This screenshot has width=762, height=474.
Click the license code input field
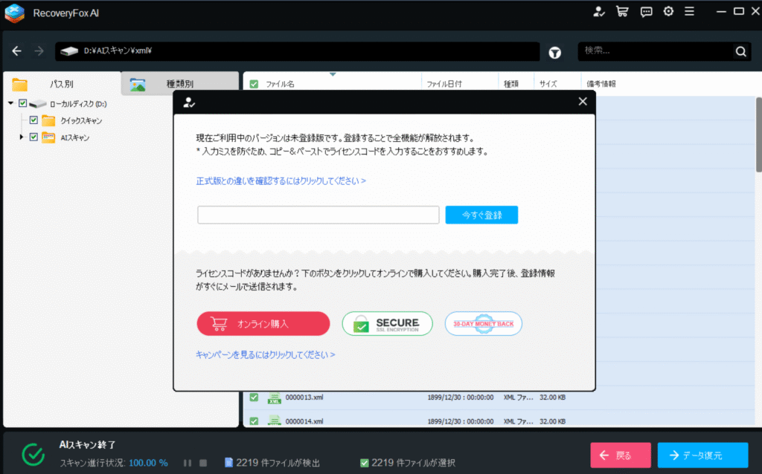[318, 215]
